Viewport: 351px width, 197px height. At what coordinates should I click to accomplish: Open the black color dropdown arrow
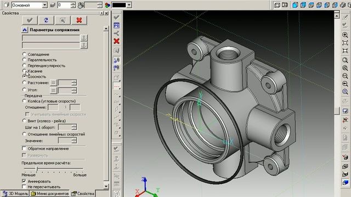pos(129,5)
